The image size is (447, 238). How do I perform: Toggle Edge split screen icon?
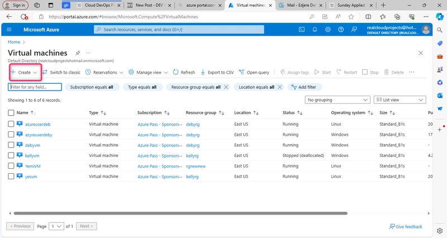click(368, 17)
